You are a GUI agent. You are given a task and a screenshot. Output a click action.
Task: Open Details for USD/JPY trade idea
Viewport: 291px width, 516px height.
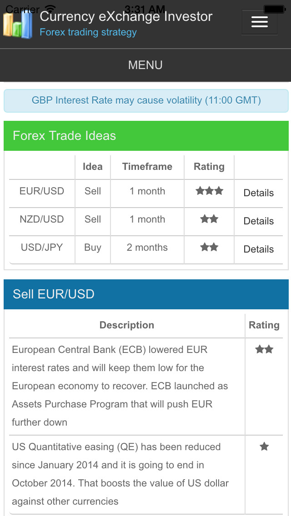[x=258, y=249]
